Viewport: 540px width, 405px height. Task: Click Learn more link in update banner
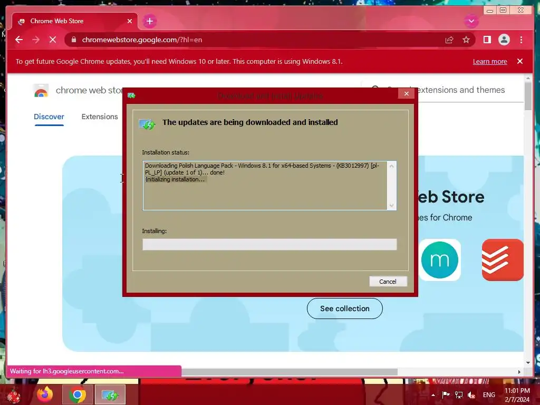click(x=490, y=61)
